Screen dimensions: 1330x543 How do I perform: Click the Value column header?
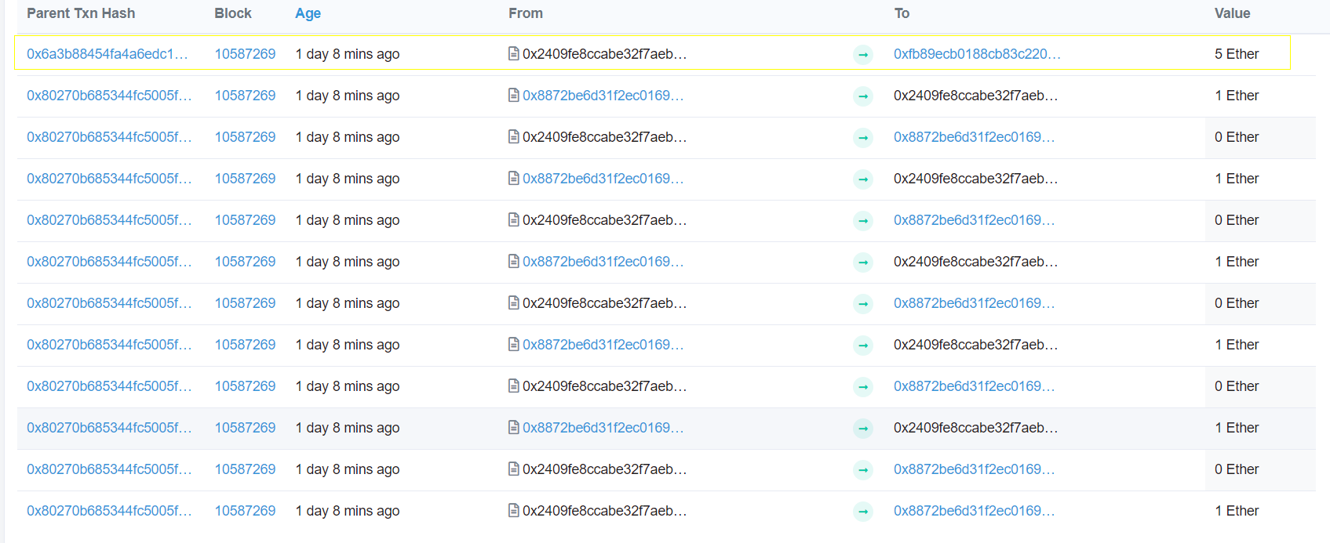pos(1232,13)
